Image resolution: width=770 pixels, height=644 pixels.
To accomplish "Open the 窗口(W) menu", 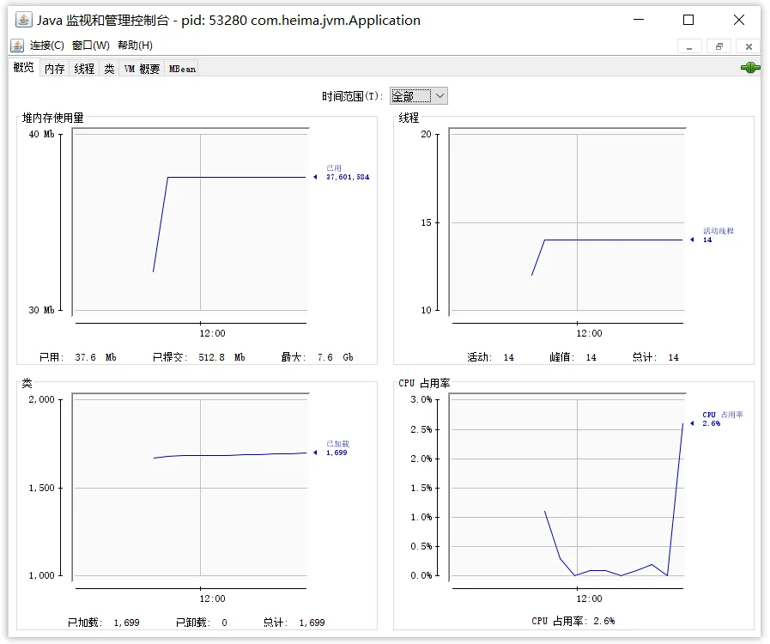I will (x=90, y=46).
